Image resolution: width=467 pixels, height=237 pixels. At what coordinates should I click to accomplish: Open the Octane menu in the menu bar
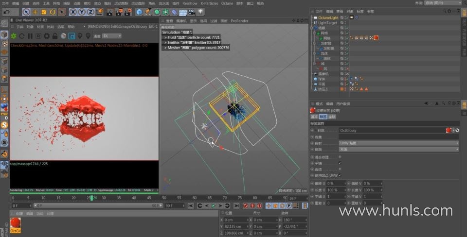point(227,3)
